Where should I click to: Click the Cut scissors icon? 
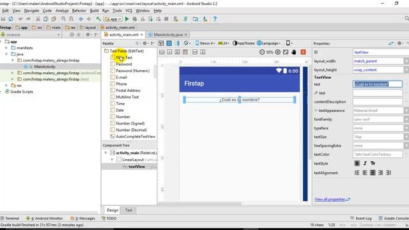(x=38, y=19)
